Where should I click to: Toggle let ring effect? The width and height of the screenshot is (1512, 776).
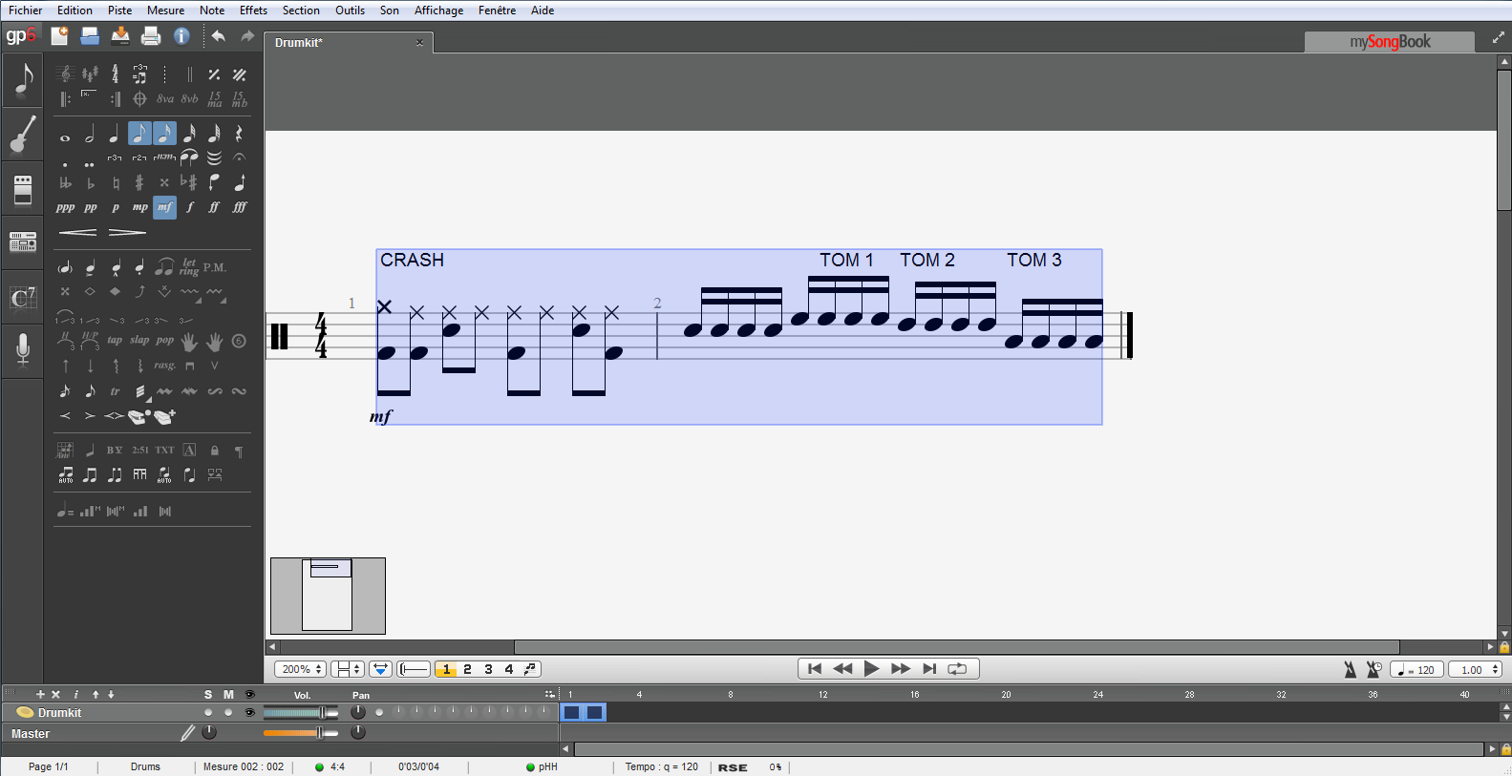click(x=189, y=267)
